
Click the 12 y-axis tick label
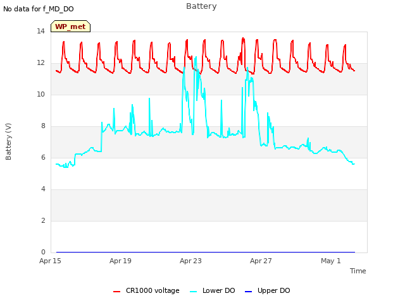click(x=40, y=63)
